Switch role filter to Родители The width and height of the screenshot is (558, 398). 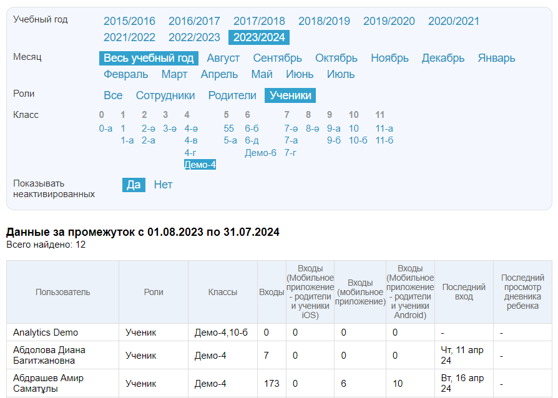(232, 95)
